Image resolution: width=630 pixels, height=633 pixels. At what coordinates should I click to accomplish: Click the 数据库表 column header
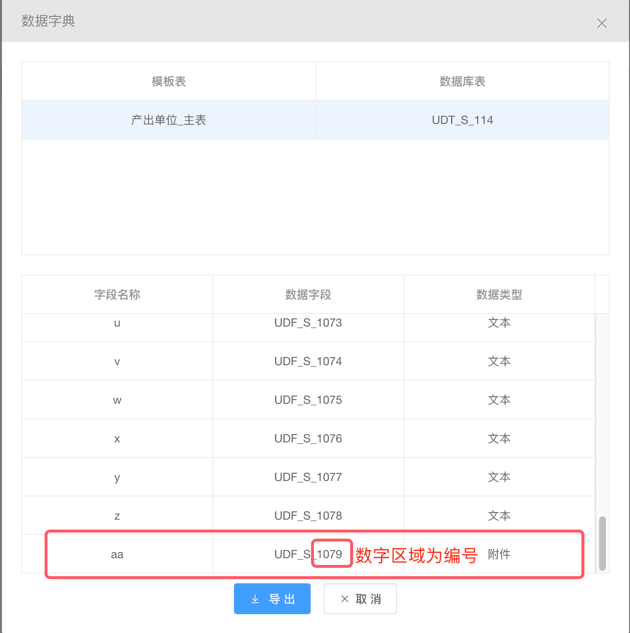pyautogui.click(x=463, y=82)
